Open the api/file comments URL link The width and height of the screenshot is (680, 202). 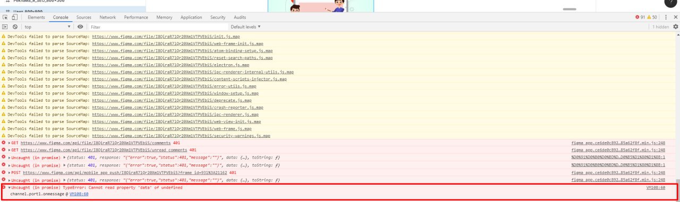[x=96, y=143]
